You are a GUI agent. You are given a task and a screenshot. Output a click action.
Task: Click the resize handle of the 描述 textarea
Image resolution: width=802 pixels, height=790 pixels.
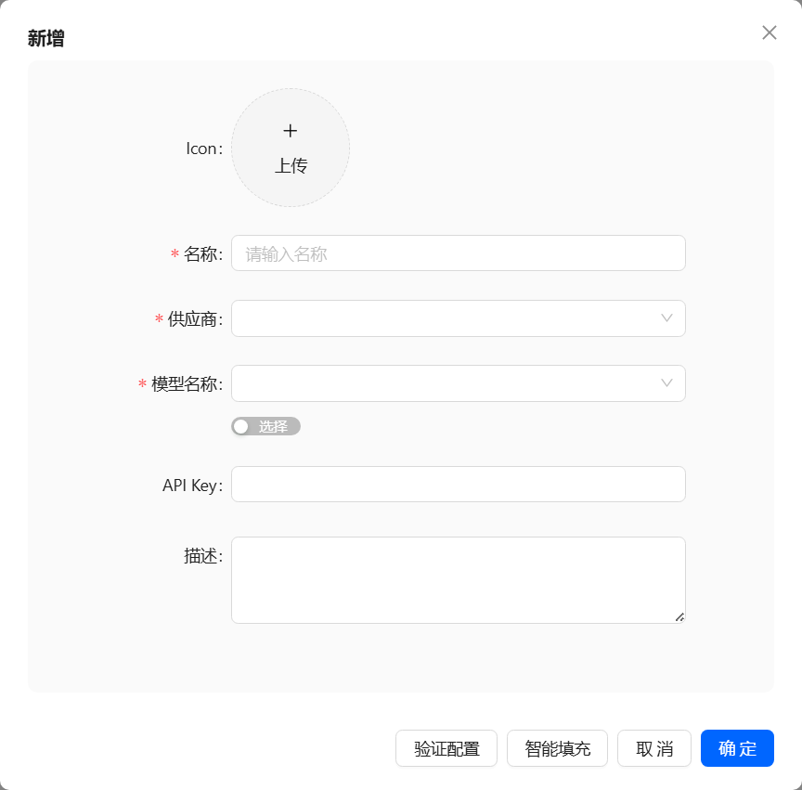(679, 616)
